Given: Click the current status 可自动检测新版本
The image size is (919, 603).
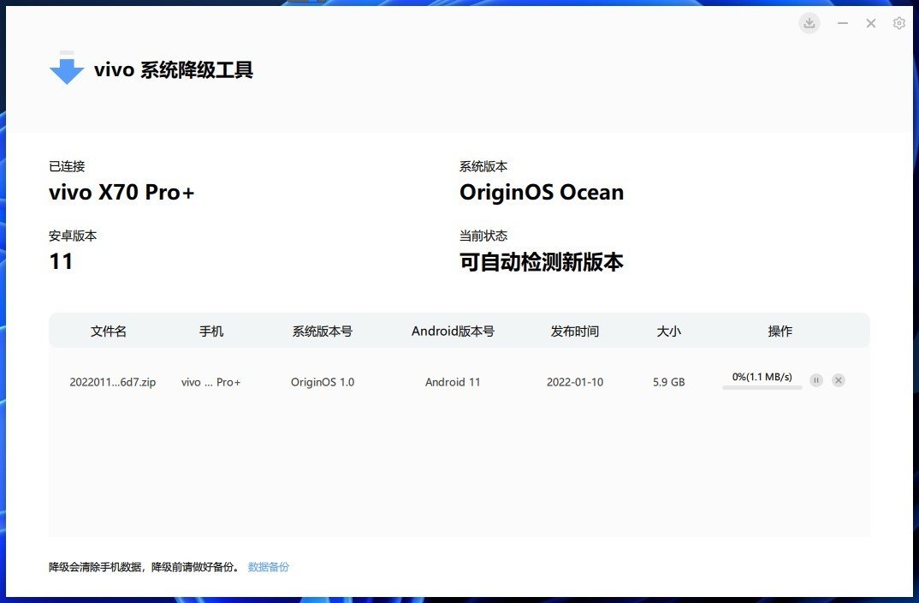Looking at the screenshot, I should click(542, 261).
